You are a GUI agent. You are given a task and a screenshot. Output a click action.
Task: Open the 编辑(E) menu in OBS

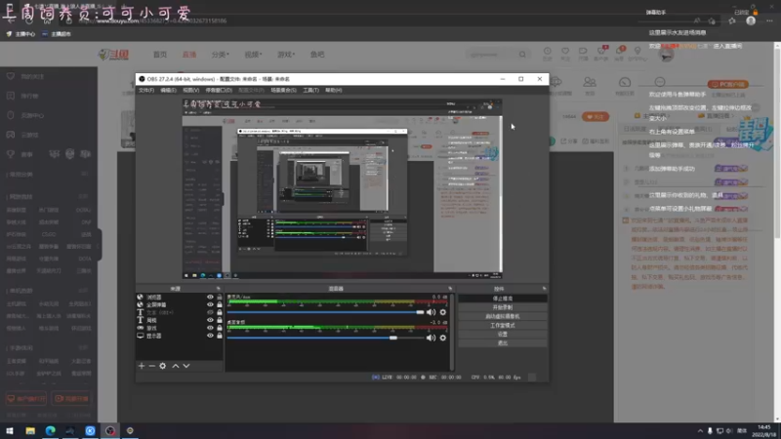click(168, 90)
